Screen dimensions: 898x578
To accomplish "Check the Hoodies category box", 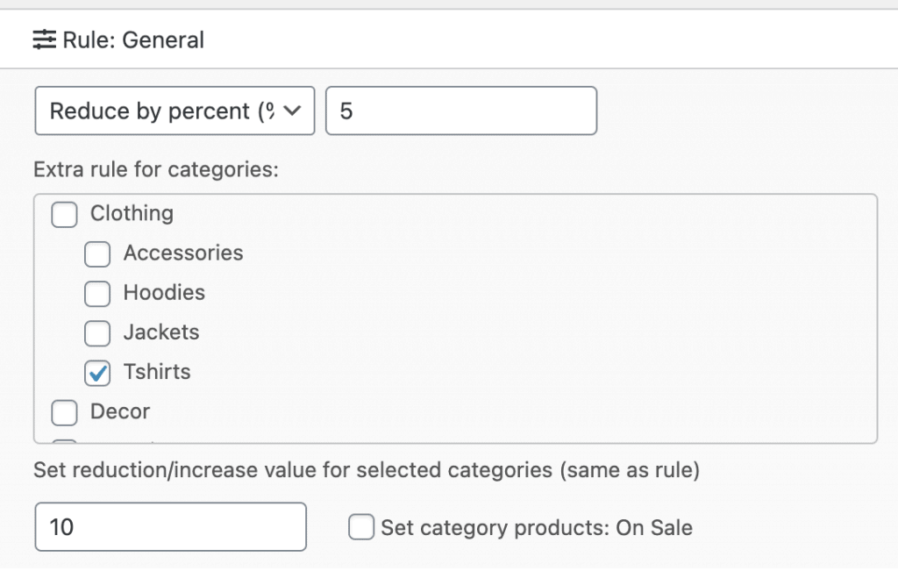I will point(97,294).
